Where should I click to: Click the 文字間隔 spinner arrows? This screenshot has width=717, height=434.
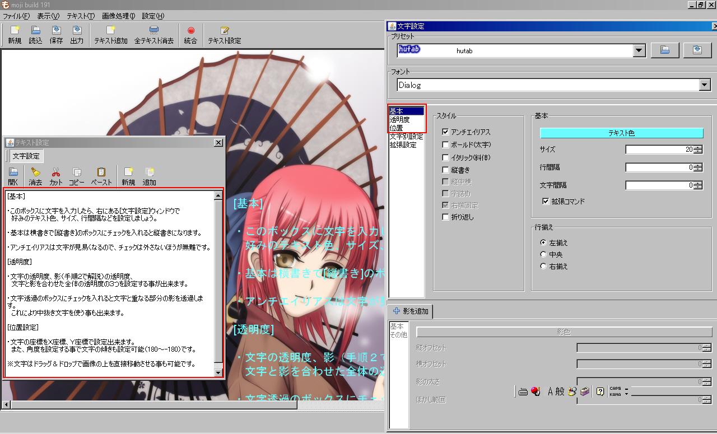[x=697, y=185]
